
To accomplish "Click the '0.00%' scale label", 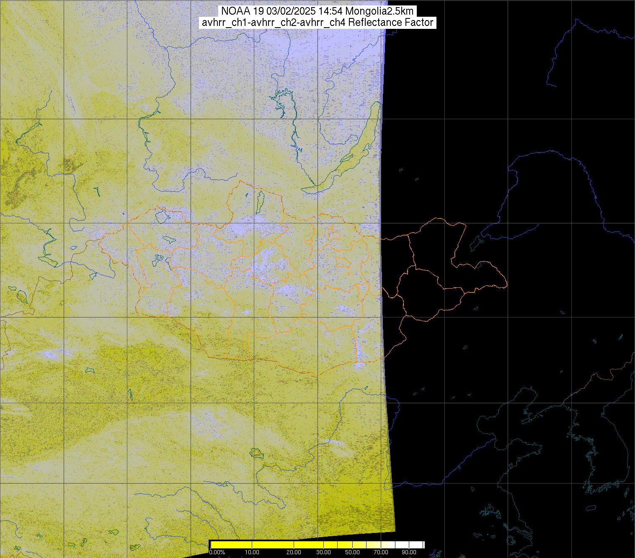I will pos(217,552).
